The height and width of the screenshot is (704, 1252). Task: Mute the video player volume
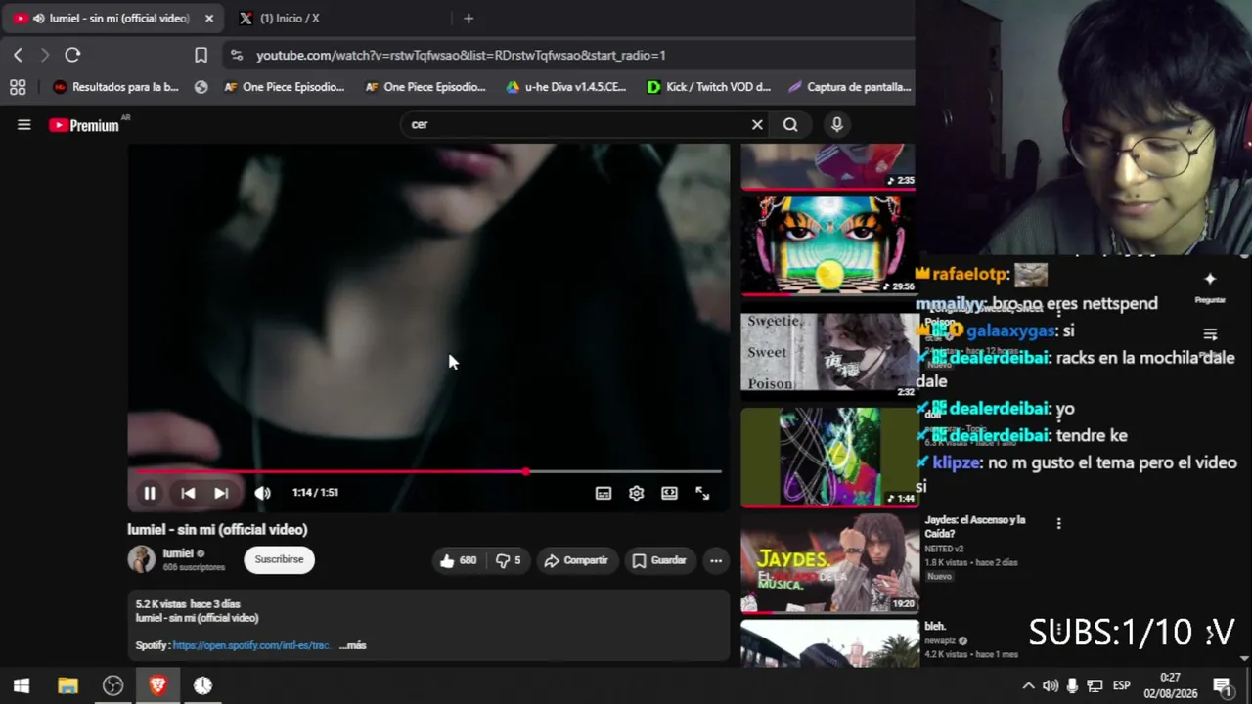(262, 494)
